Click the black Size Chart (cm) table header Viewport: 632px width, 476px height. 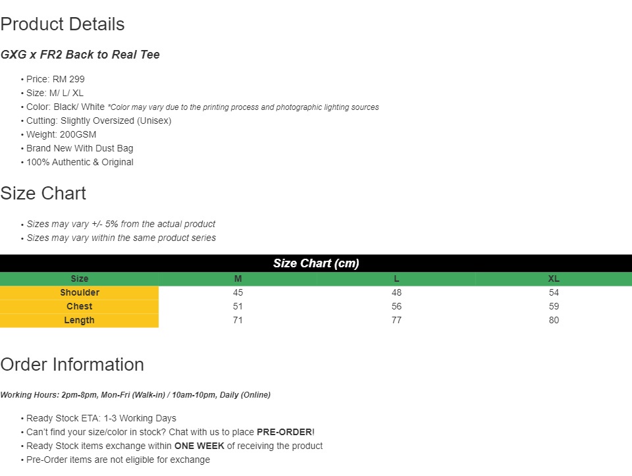pyautogui.click(x=316, y=263)
